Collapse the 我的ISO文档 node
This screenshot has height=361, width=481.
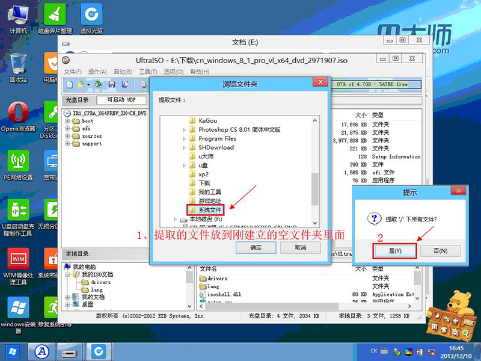pyautogui.click(x=67, y=274)
